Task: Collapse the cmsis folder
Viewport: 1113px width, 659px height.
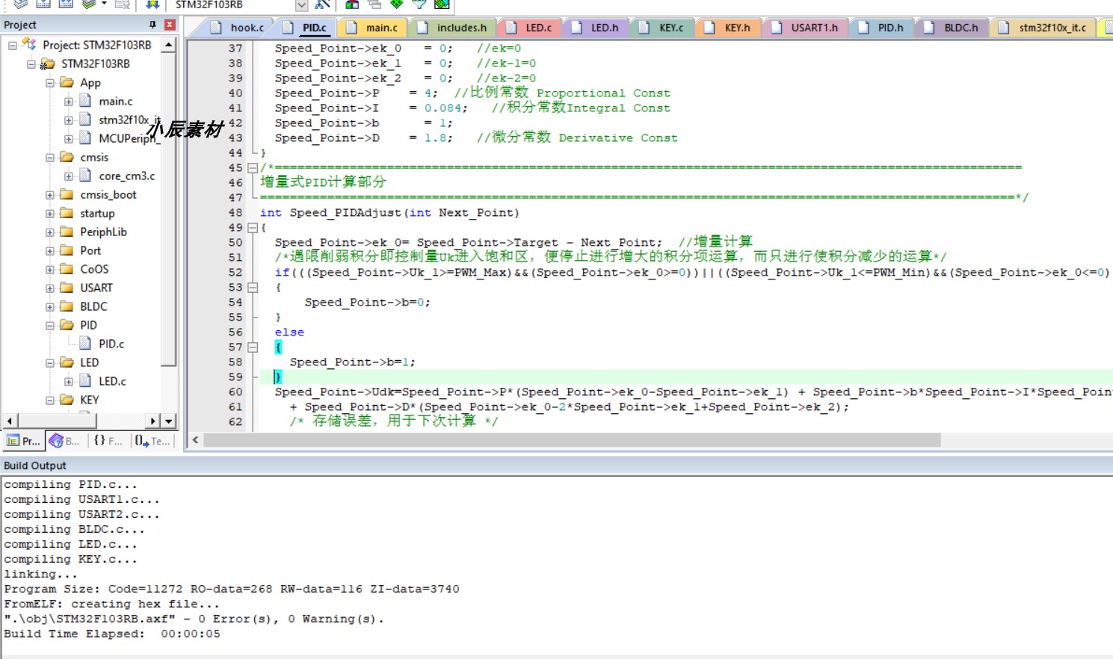Action: tap(50, 158)
